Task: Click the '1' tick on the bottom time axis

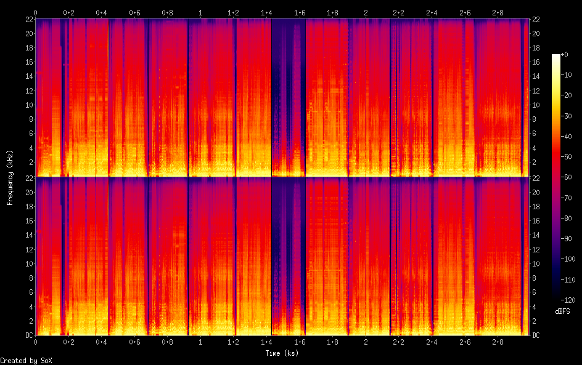Action: (x=200, y=341)
